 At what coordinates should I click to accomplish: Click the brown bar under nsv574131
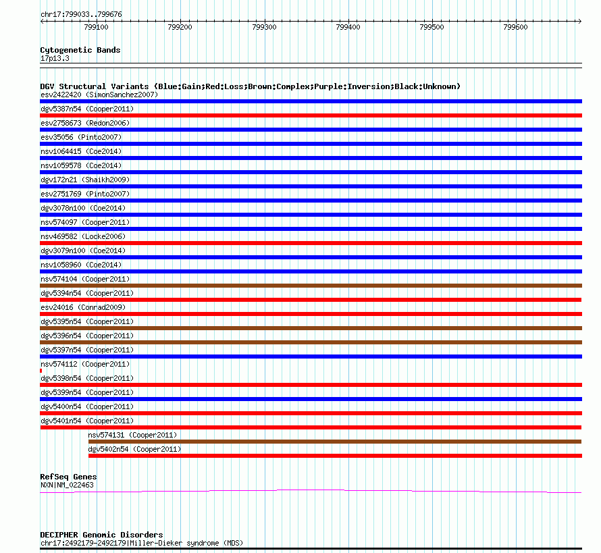(335, 442)
